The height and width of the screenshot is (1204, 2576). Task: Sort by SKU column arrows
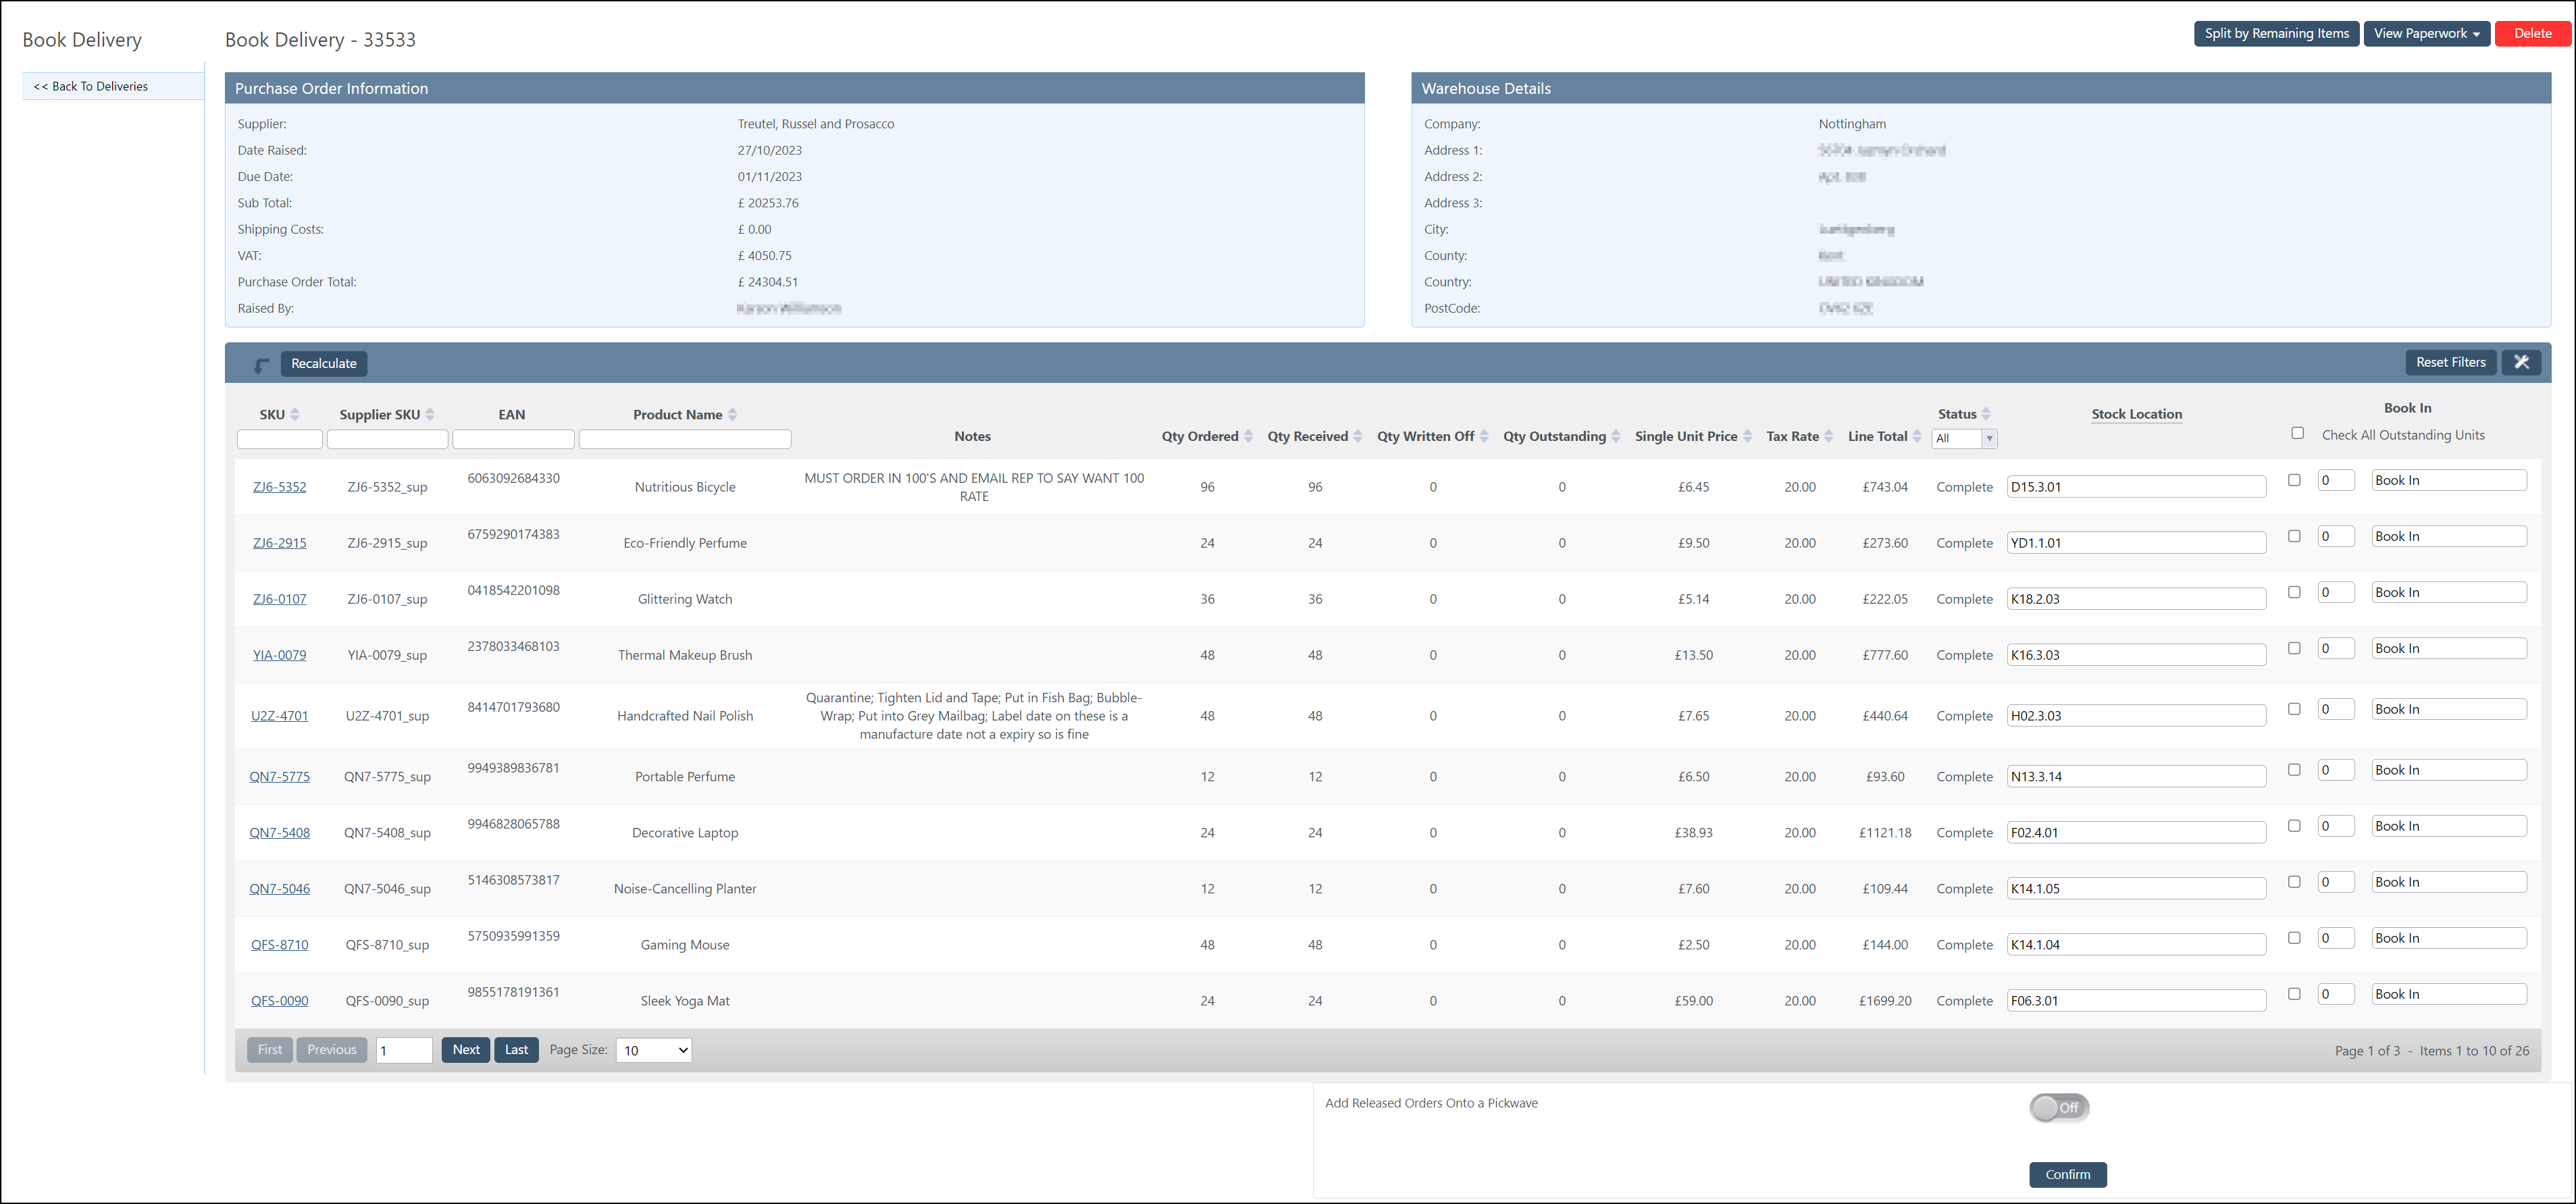click(x=295, y=414)
